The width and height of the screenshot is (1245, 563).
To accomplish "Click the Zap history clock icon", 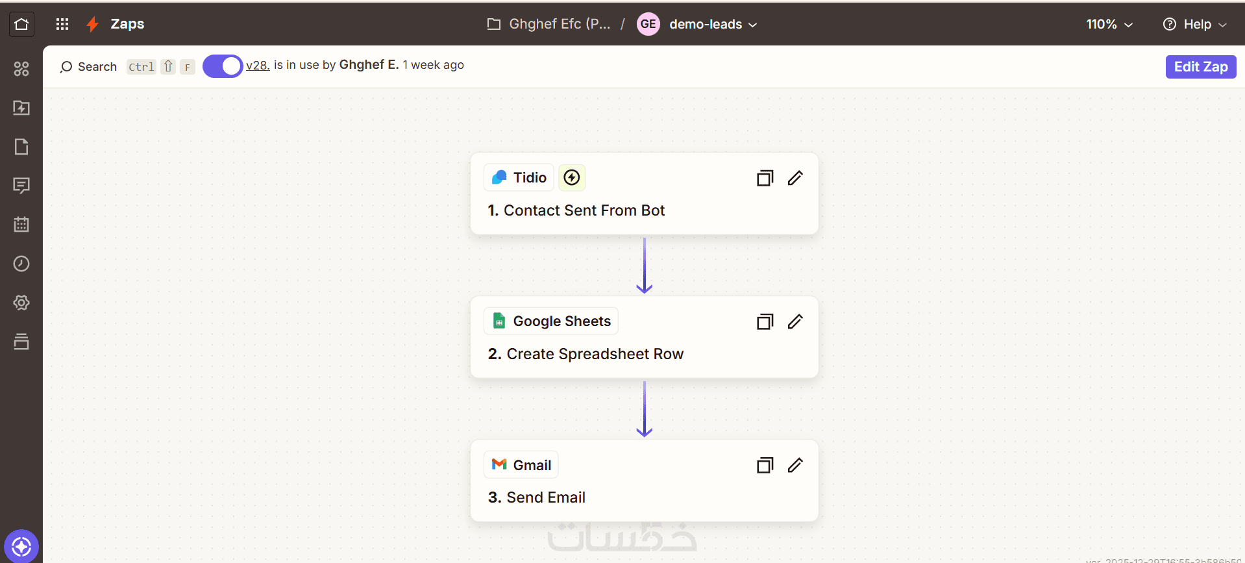I will point(21,264).
